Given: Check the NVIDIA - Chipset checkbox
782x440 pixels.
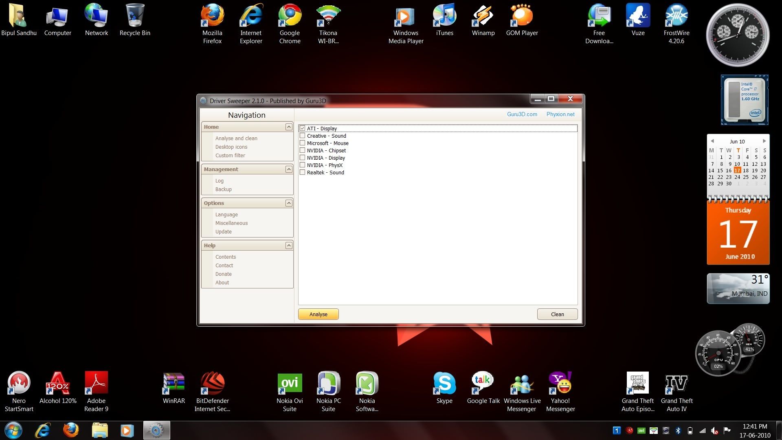Looking at the screenshot, I should click(302, 150).
